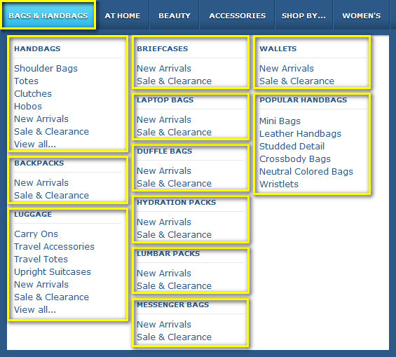This screenshot has height=357, width=396.
Task: Choose Carry Ons under Luggage
Action: [x=36, y=234]
